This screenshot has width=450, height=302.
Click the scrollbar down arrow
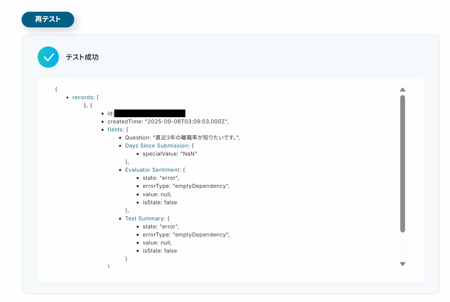[402, 264]
